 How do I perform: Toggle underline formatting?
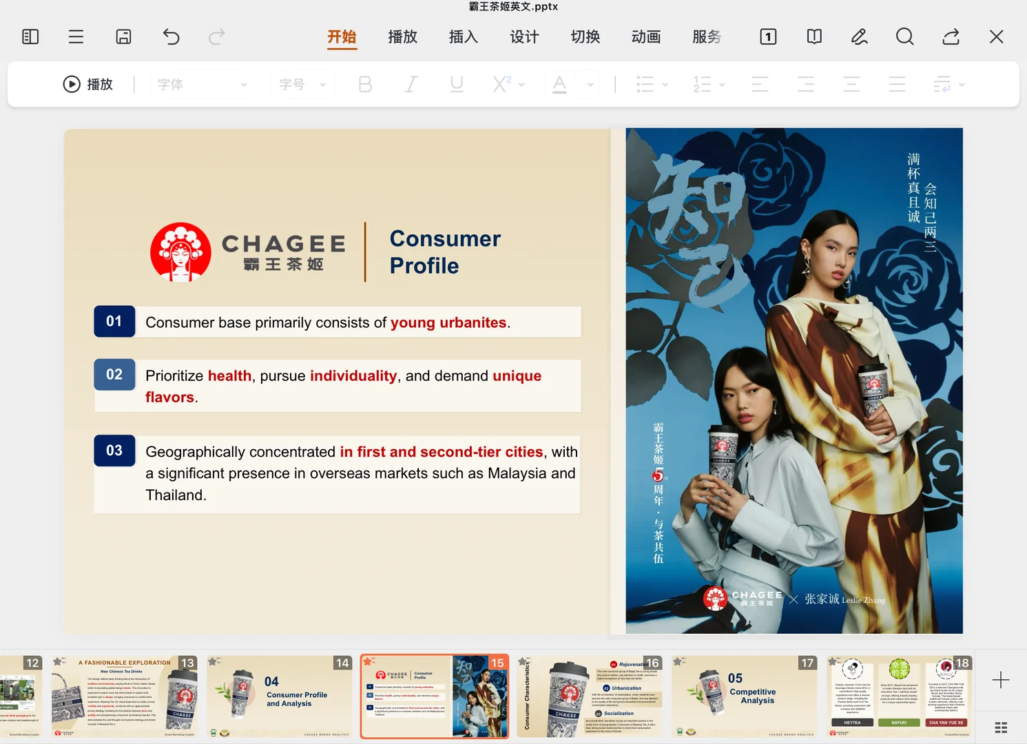coord(457,84)
